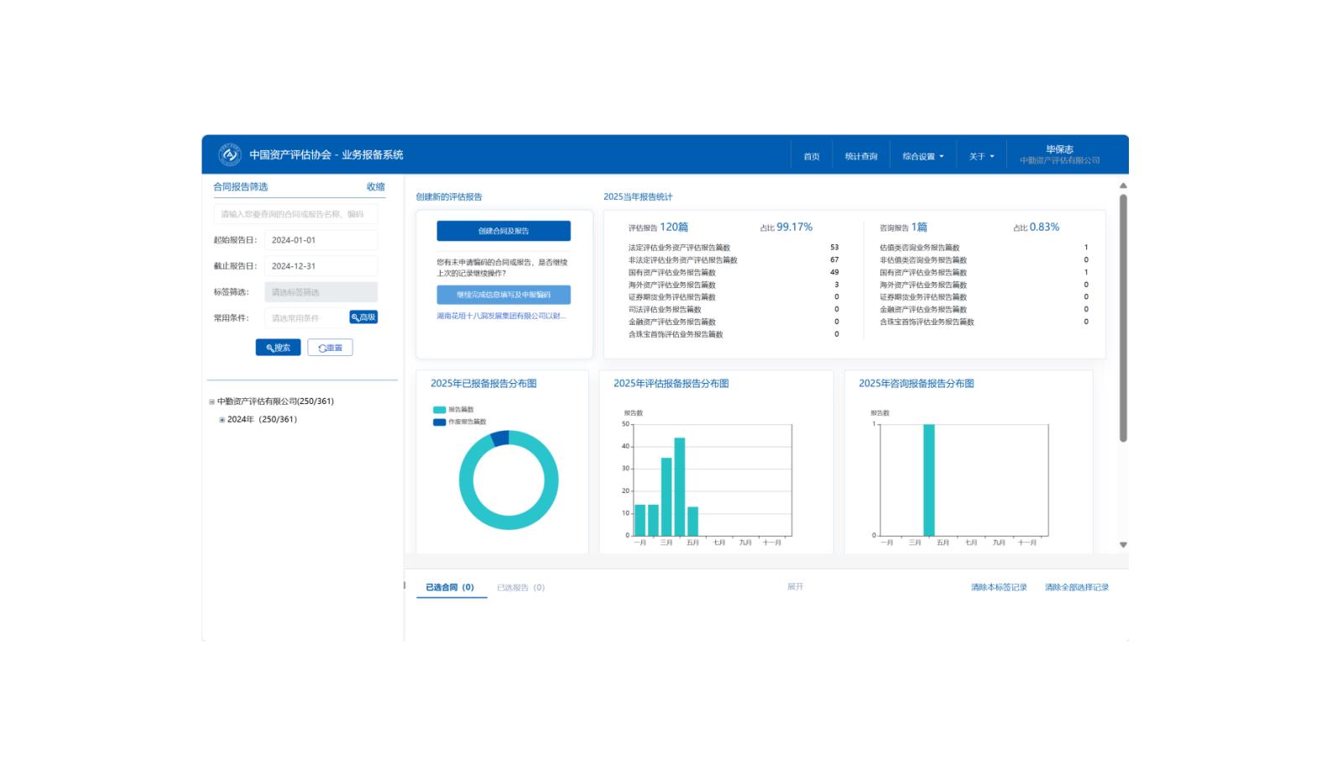Click the dark blue legend color swatch

[x=439, y=422]
